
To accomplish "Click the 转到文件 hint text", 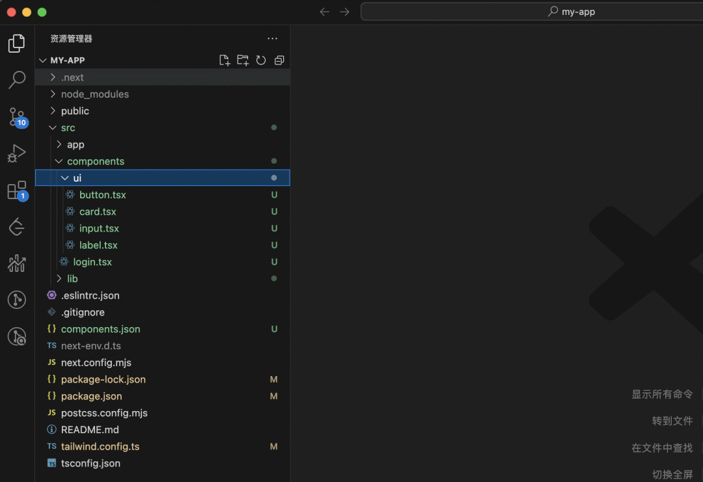I will [672, 421].
